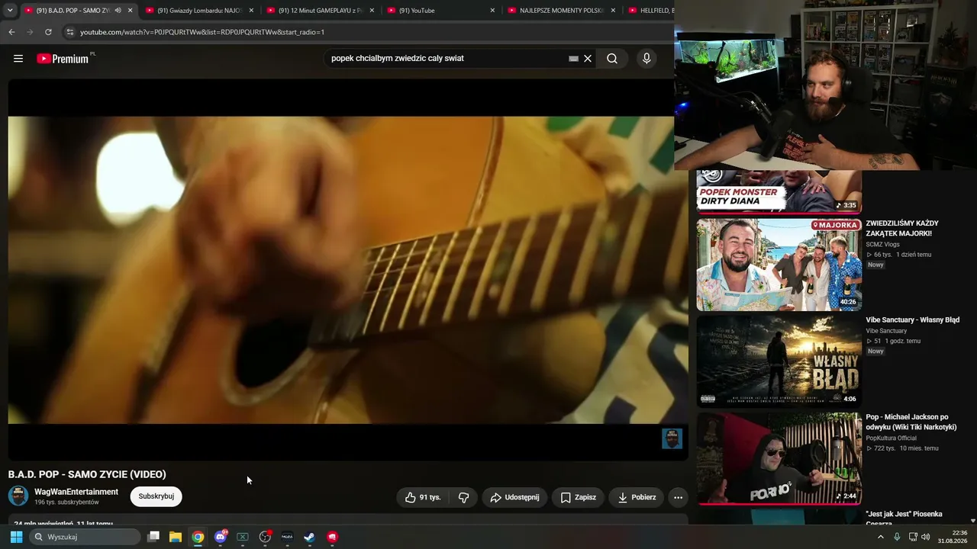
Task: Dislike the video with thumbs-down button
Action: pos(463,497)
